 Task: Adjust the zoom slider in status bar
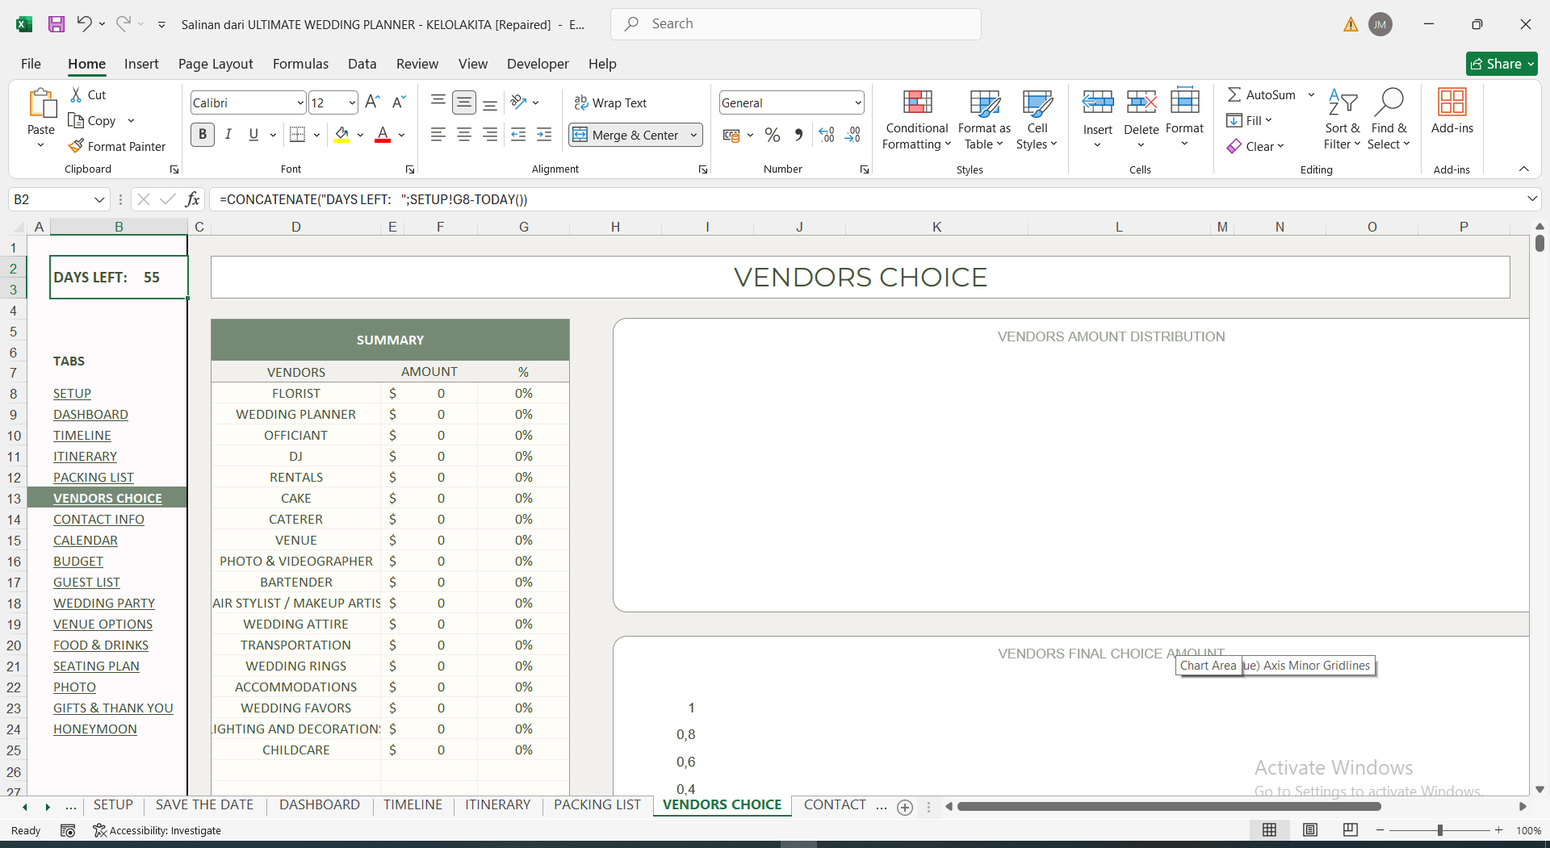pos(1439,830)
